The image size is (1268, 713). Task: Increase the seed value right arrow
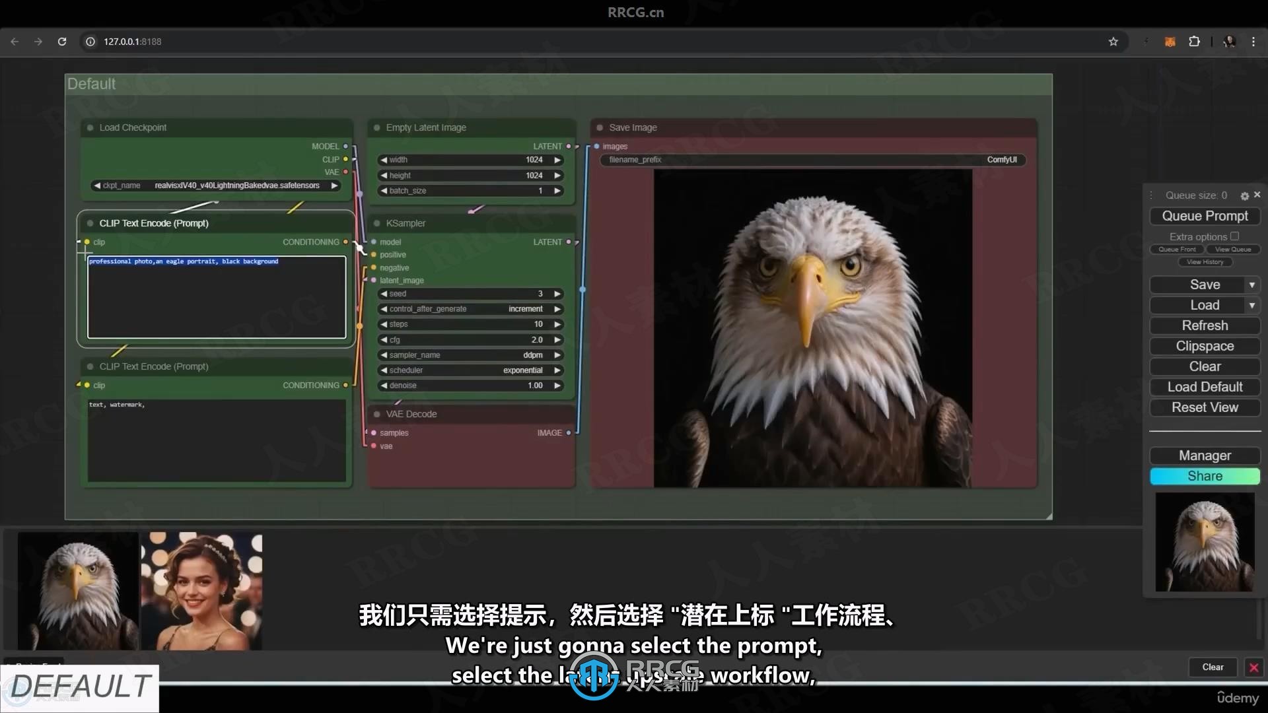(x=557, y=294)
